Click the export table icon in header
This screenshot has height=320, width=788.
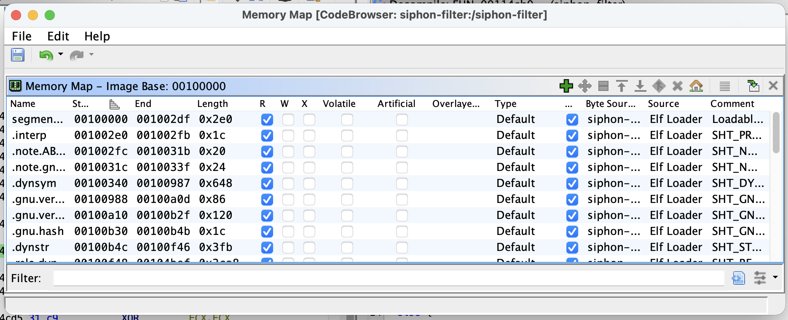(x=753, y=86)
